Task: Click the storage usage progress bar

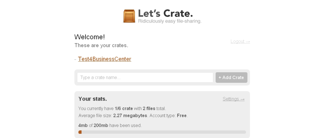Action: (162, 132)
